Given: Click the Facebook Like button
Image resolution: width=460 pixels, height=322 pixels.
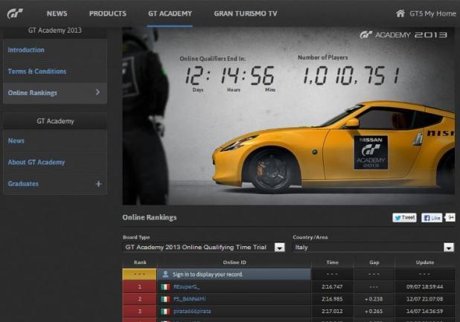Looking at the screenshot, I should click(x=432, y=218).
